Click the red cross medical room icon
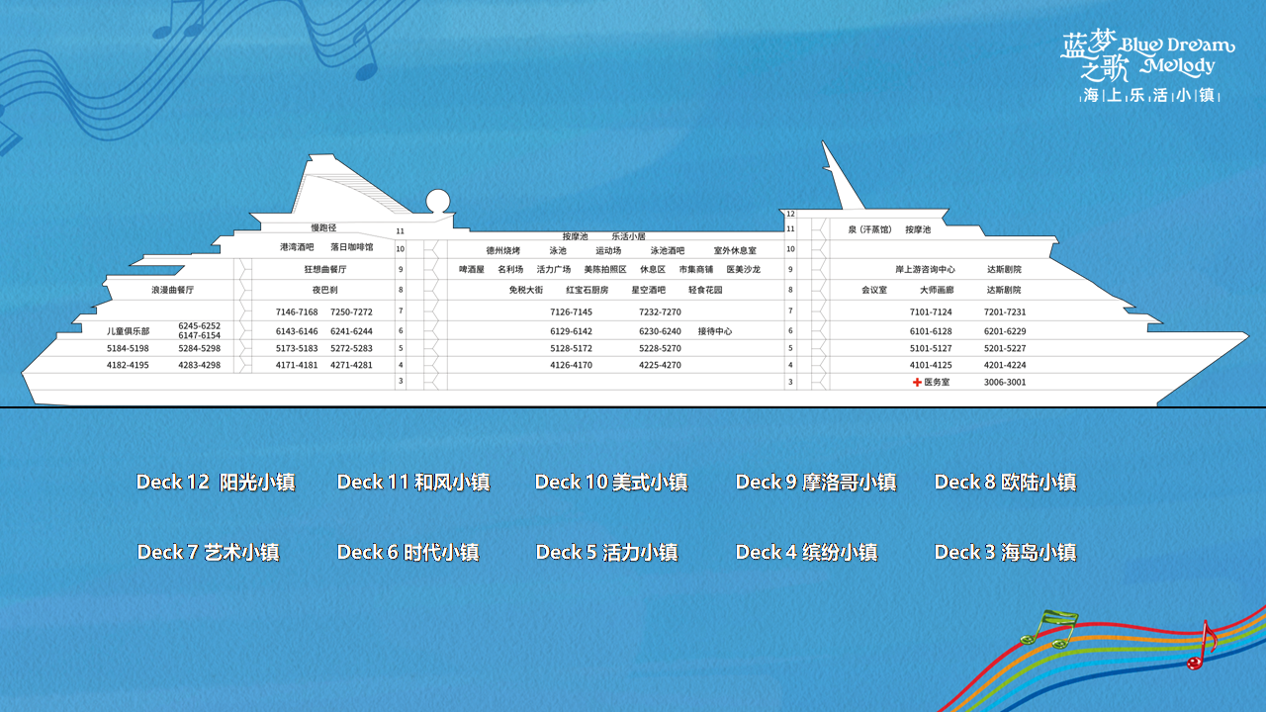 pos(917,382)
